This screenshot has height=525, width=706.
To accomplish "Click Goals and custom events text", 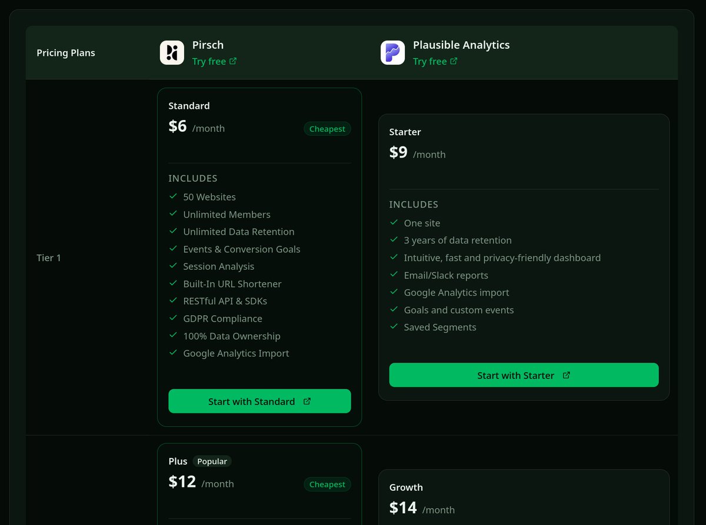I will coord(459,310).
